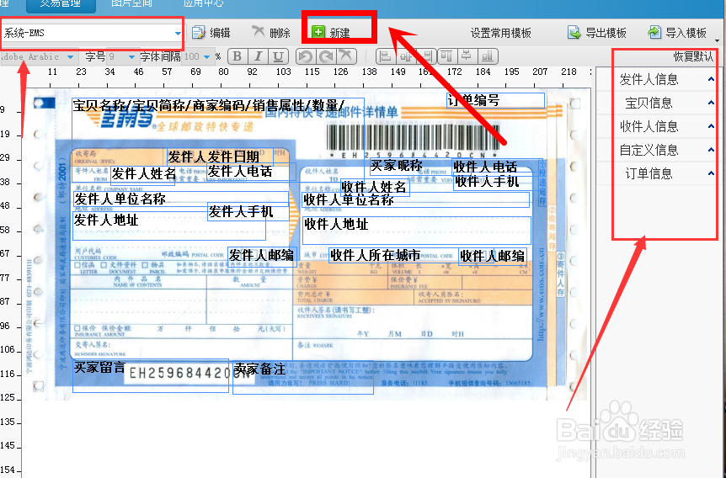726x478 pixels.
Task: Select the 卖家备注 field
Action: 303,378
